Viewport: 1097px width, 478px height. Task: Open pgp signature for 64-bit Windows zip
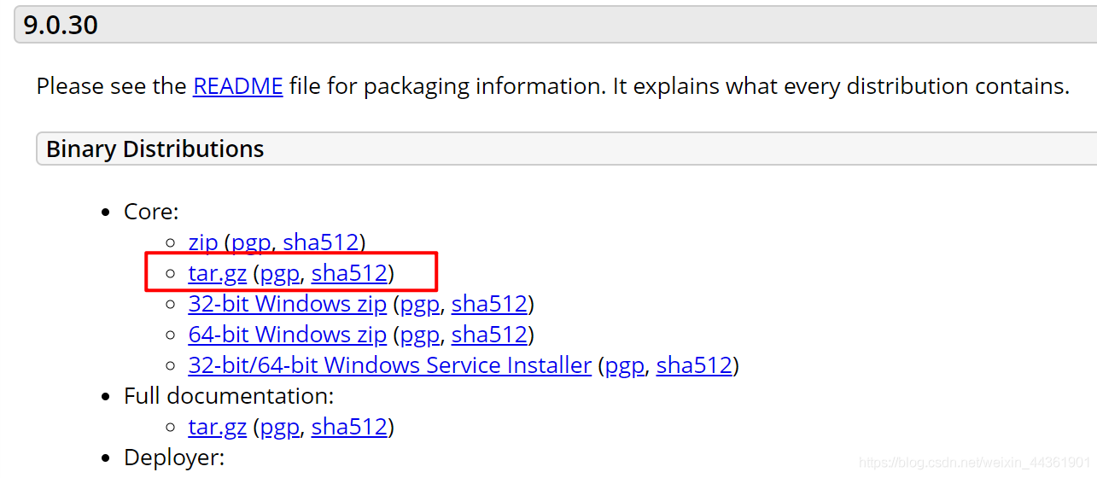coord(420,335)
